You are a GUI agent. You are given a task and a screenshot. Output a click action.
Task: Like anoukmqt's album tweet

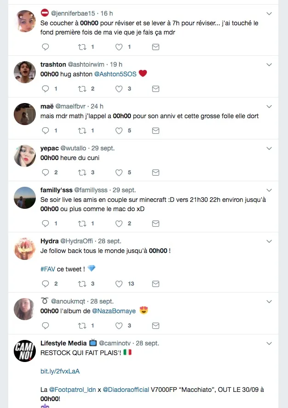119,326
